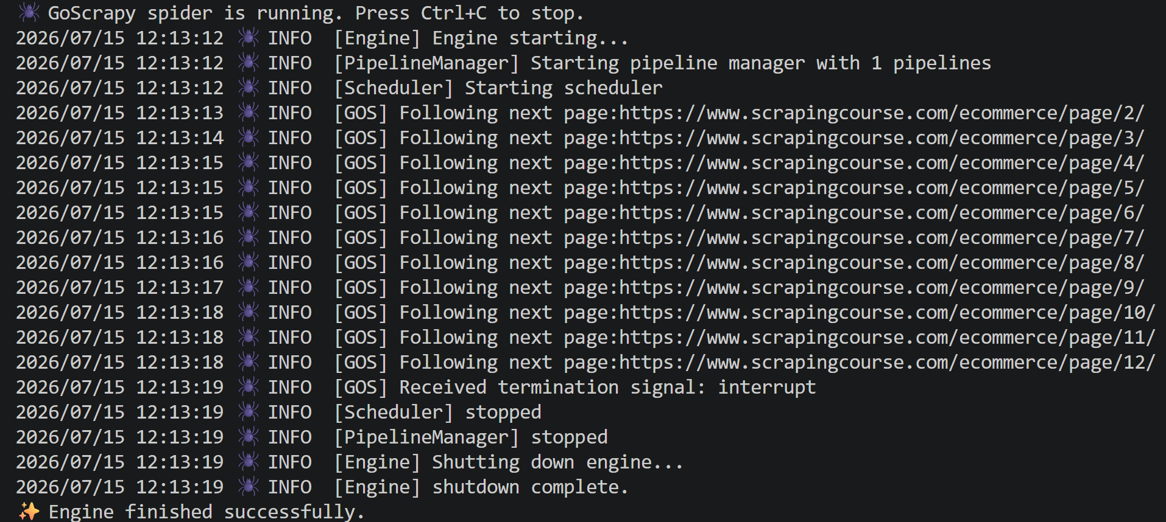Open the ecommerce/page/12/ URL link
This screenshot has height=522, width=1166.
point(887,363)
